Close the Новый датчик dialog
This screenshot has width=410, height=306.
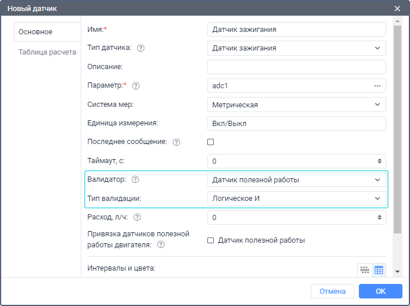(397, 9)
